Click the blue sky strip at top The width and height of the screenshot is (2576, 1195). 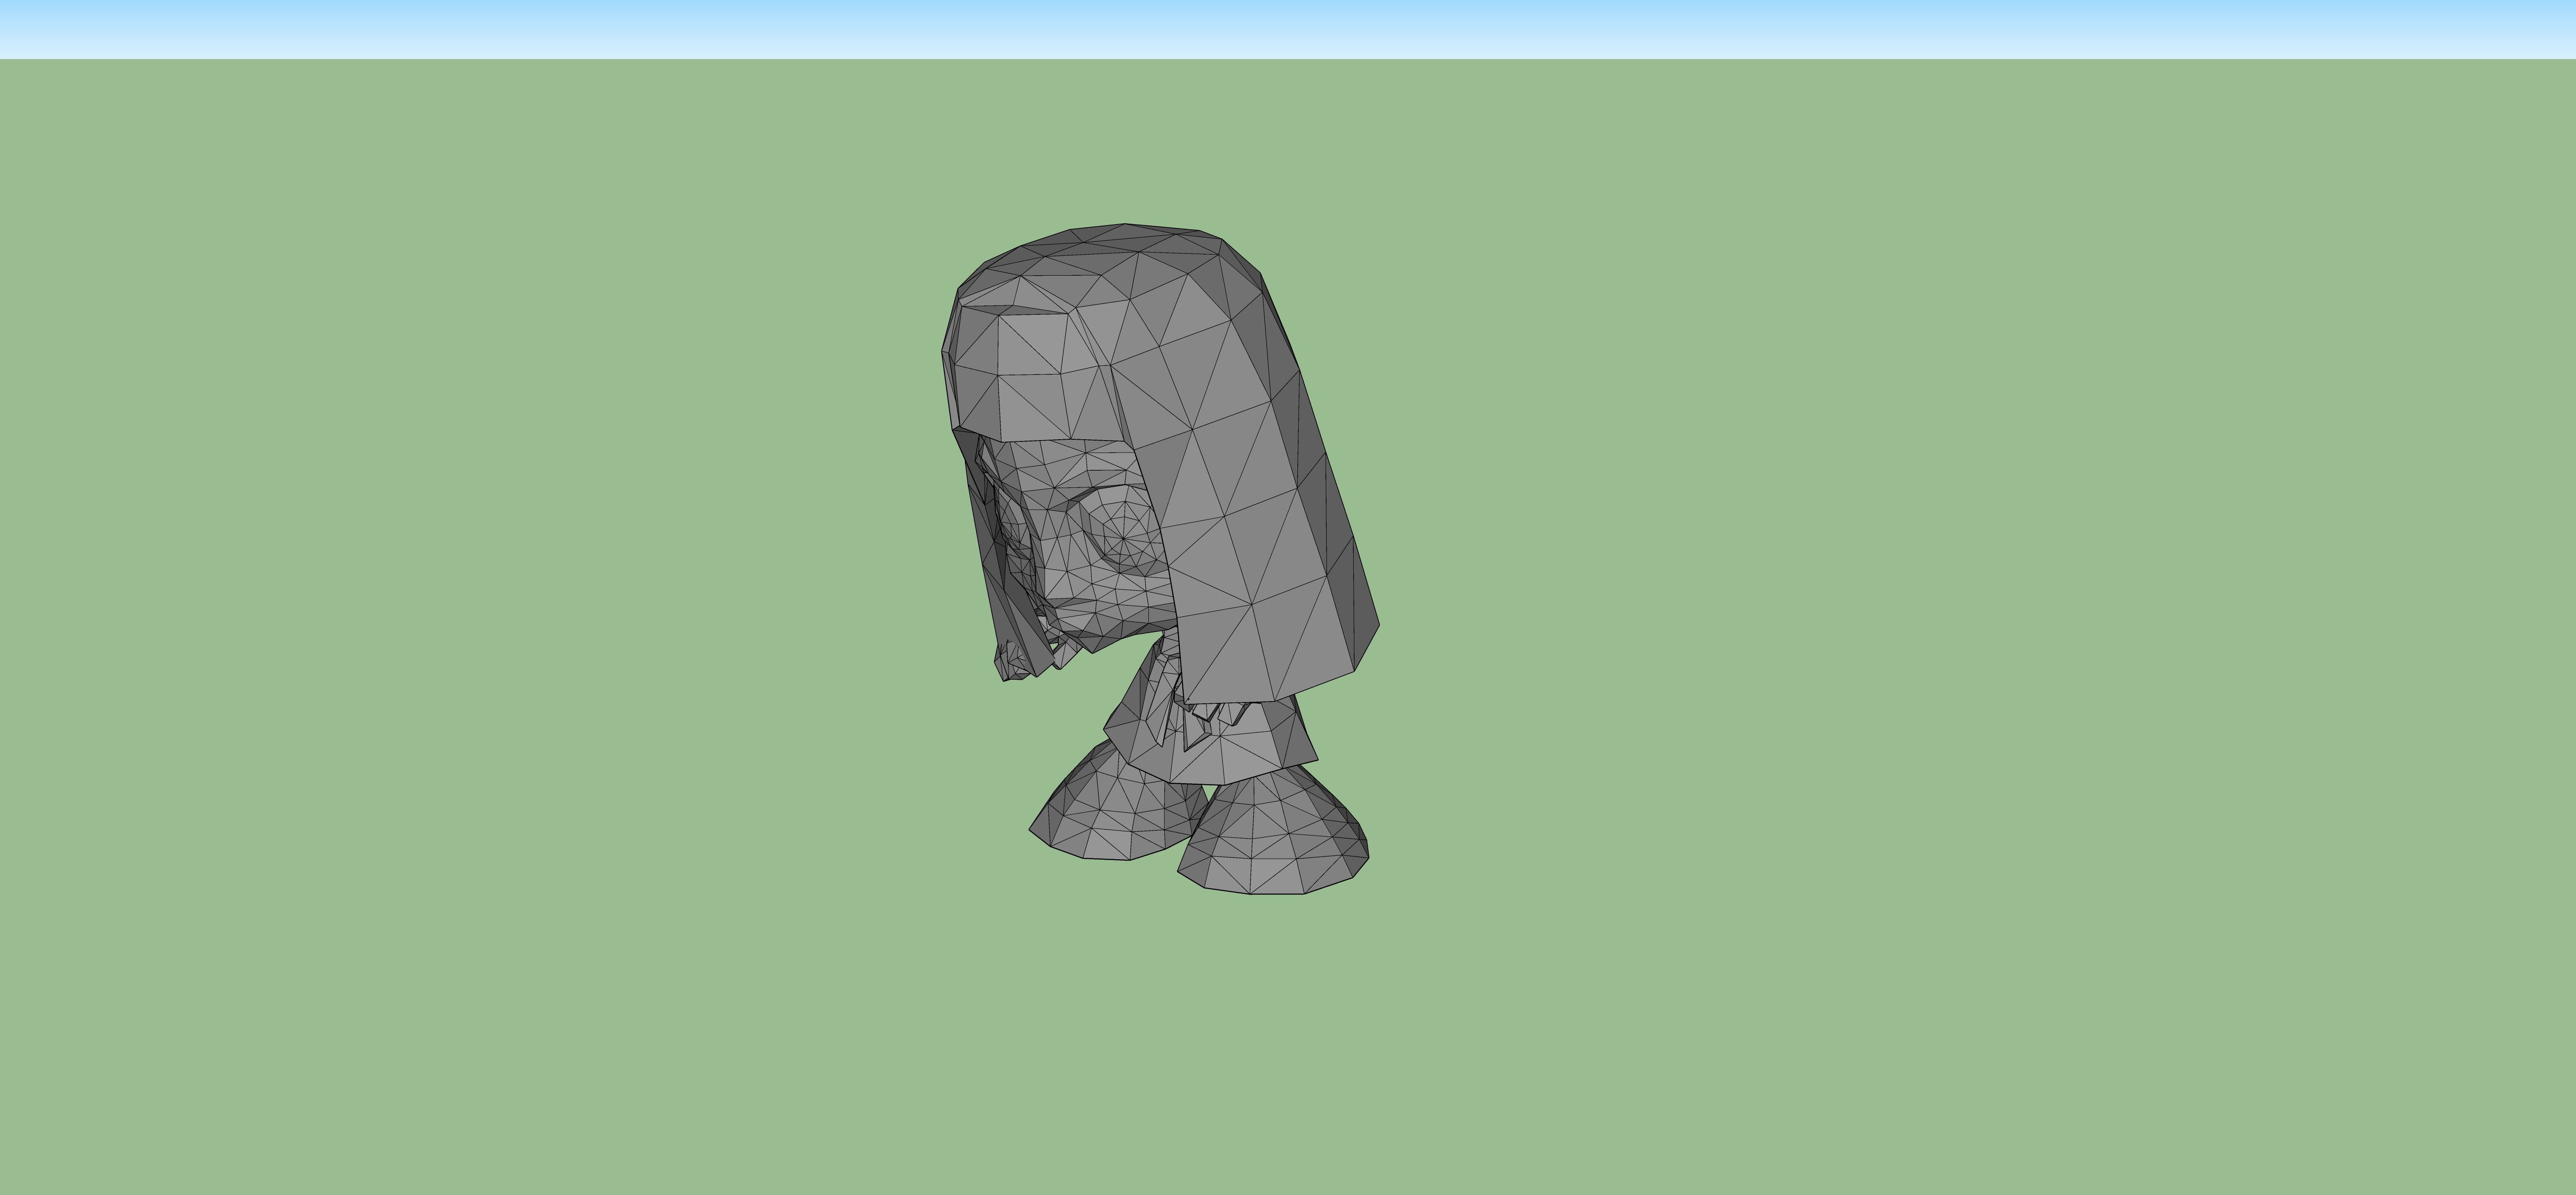point(1288,29)
